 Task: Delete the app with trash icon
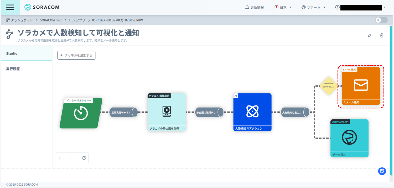click(382, 35)
